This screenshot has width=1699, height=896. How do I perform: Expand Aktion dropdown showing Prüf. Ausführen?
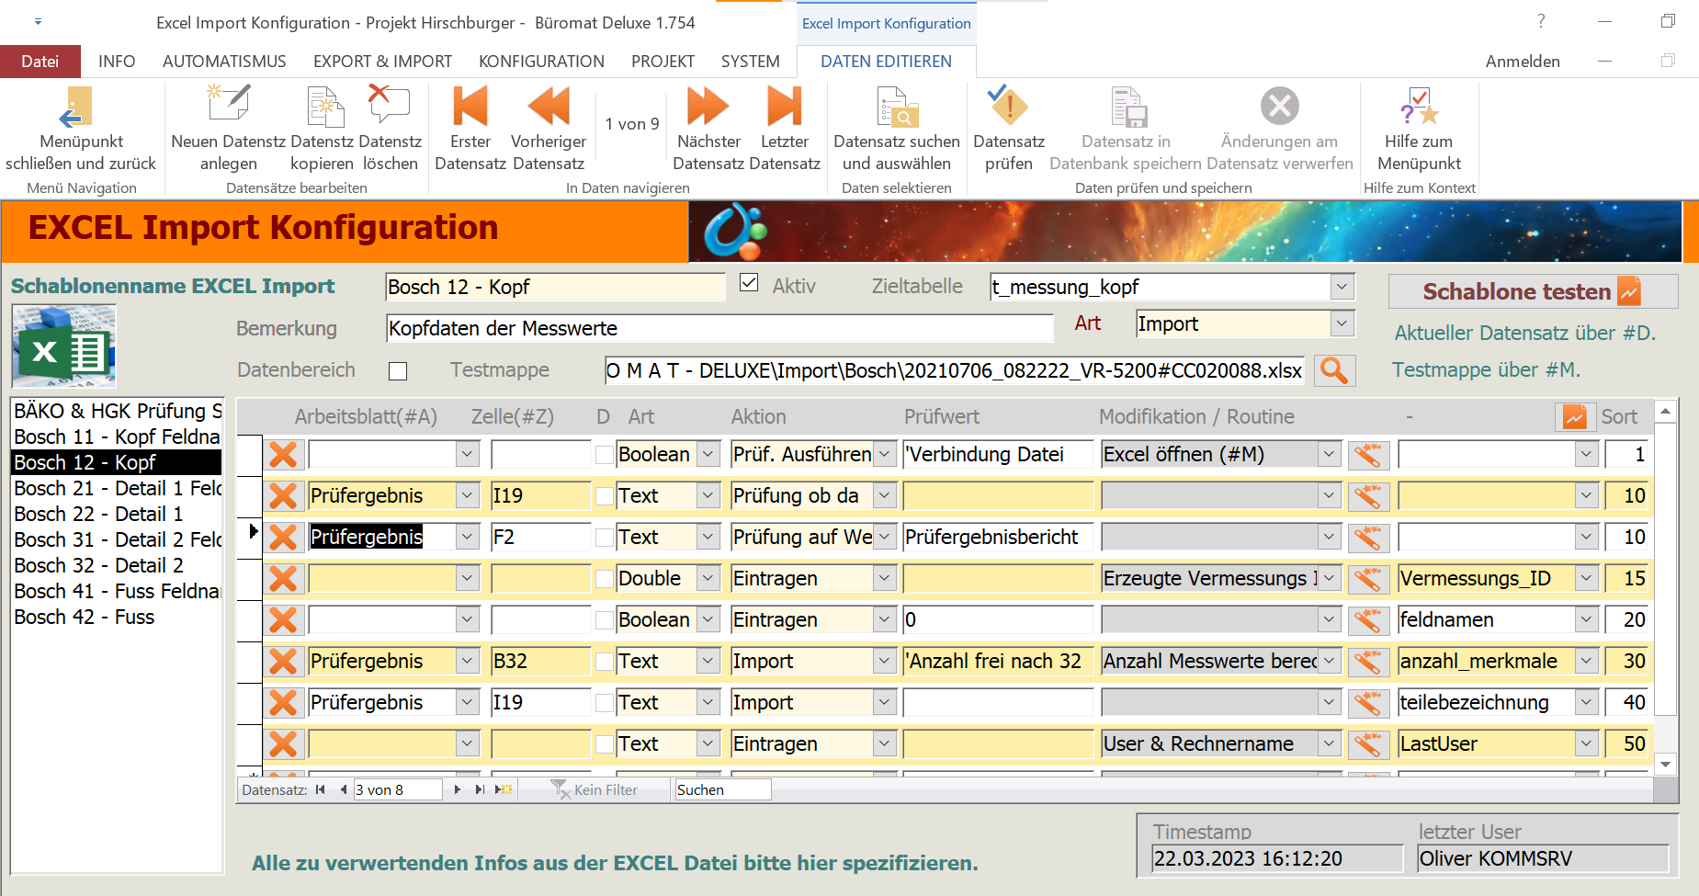tap(884, 454)
